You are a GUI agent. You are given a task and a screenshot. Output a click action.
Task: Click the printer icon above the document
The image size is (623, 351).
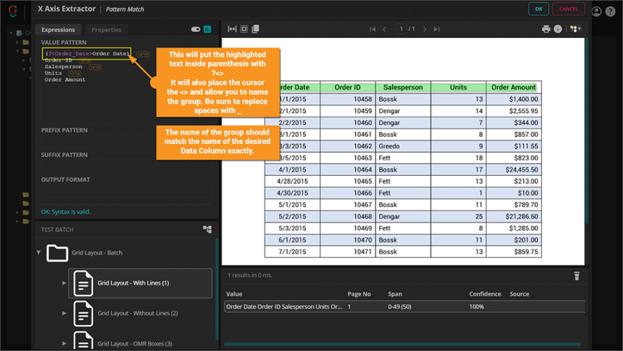[546, 29]
